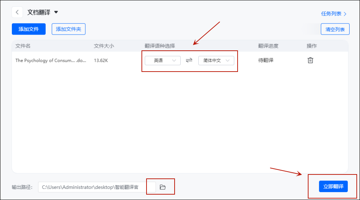The width and height of the screenshot is (360, 200).
Task: Swap source and target languages icon
Action: pos(189,60)
